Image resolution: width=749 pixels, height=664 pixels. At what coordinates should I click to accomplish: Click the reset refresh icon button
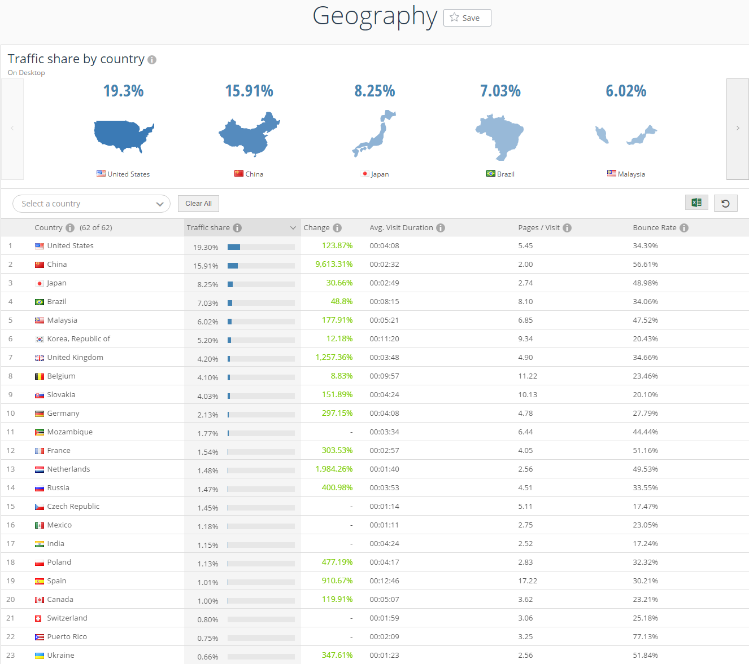pos(726,203)
